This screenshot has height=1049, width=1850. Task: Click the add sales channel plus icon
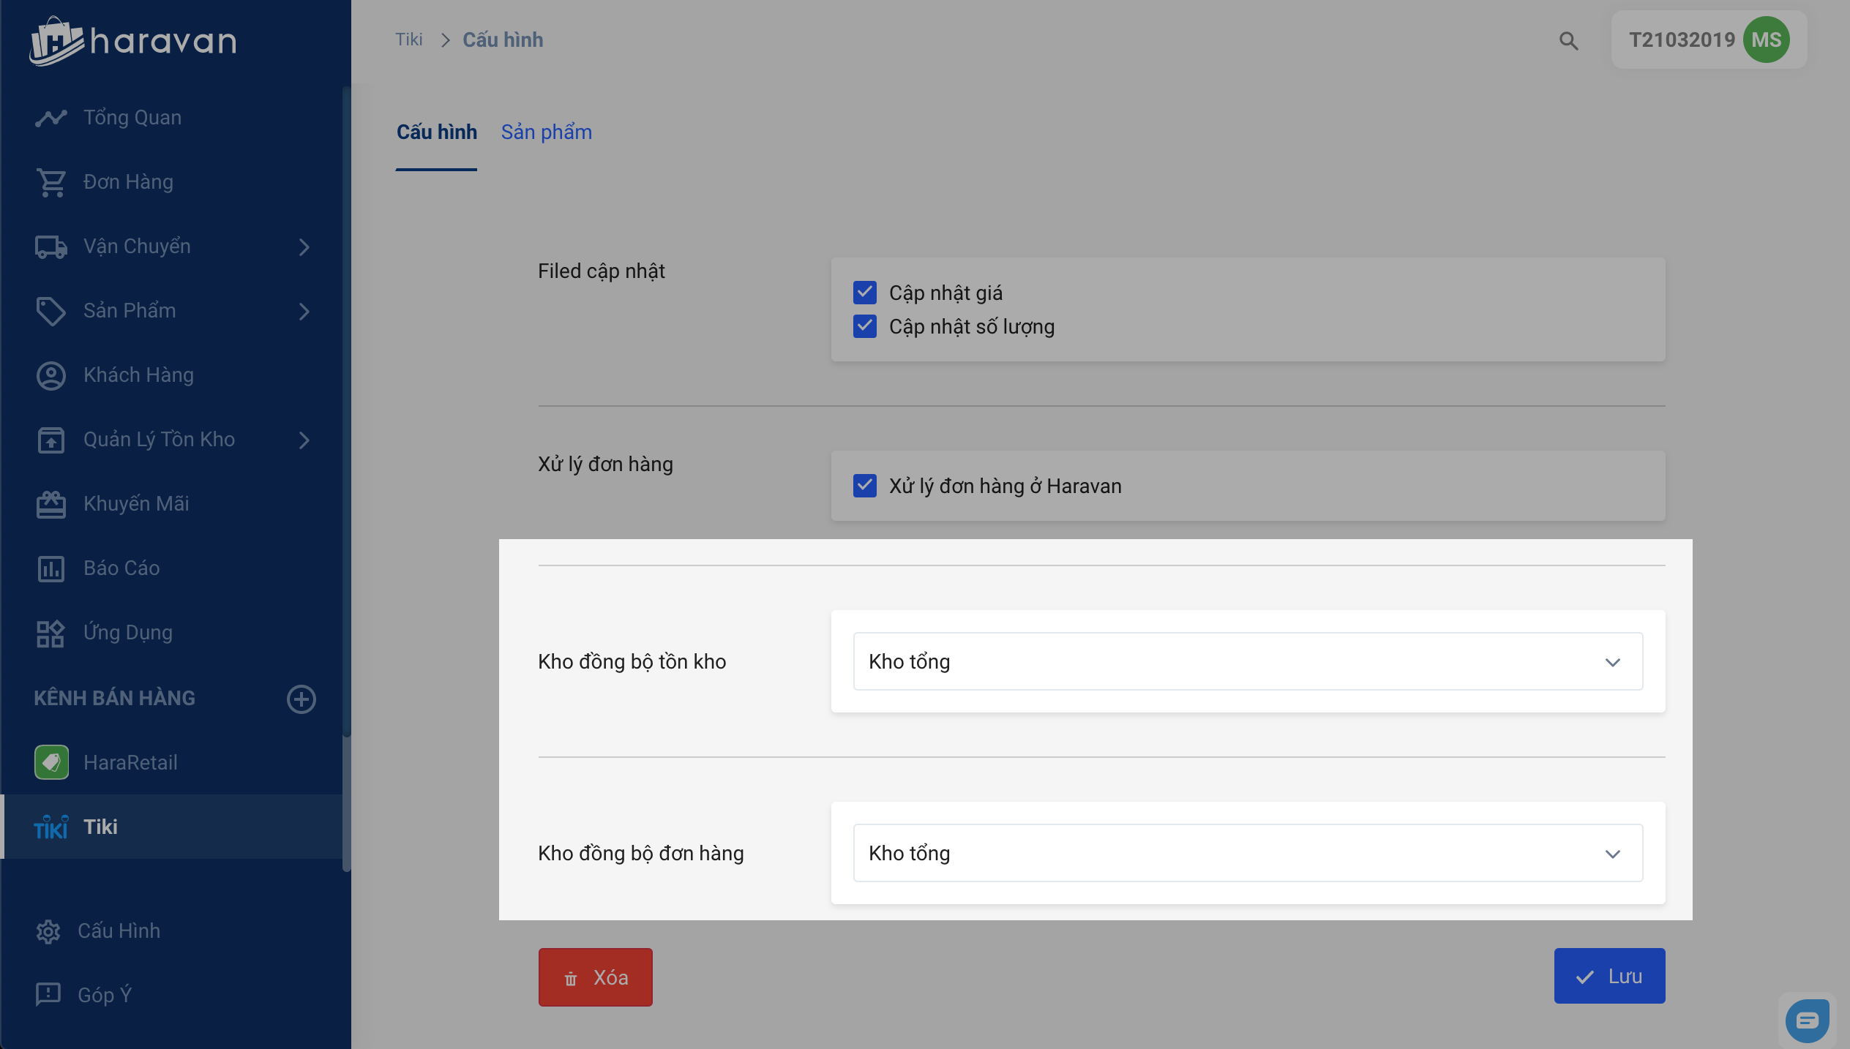(x=301, y=699)
